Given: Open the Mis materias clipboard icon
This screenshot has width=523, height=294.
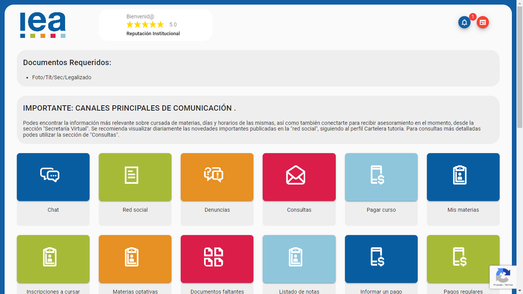Looking at the screenshot, I should click(x=459, y=175).
